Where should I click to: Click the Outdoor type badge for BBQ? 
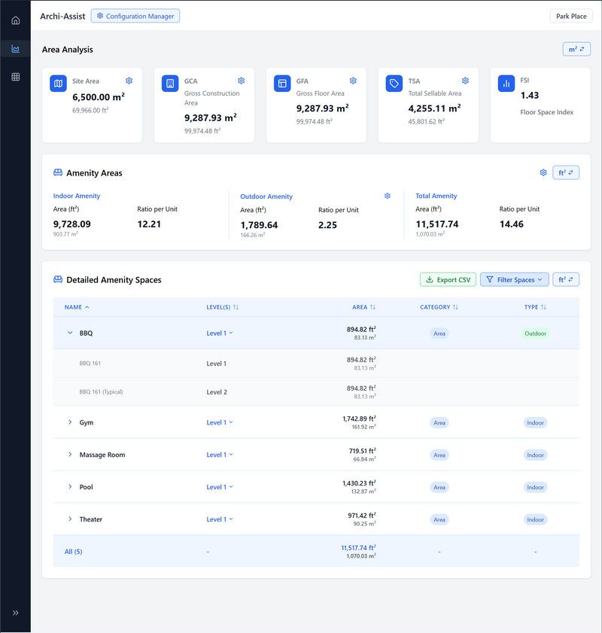point(536,333)
